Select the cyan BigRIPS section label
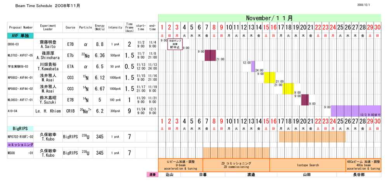388x183 pixels. coord(20,129)
